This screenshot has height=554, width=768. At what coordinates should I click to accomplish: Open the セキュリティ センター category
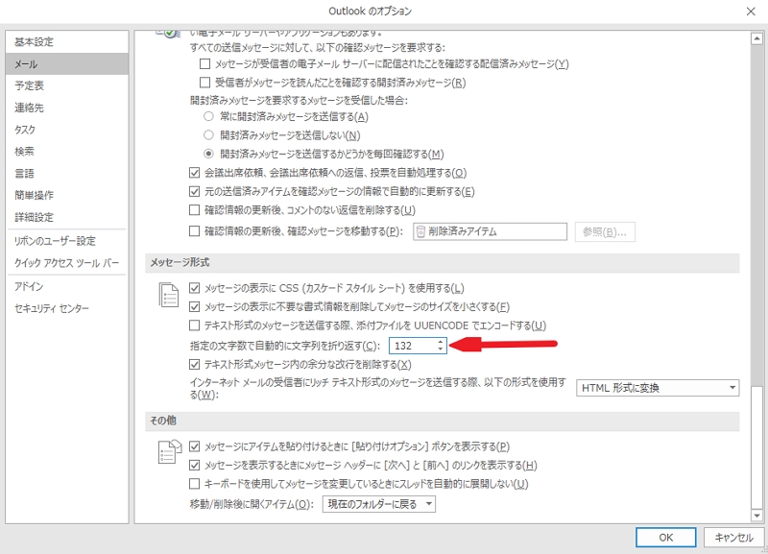[x=66, y=308]
